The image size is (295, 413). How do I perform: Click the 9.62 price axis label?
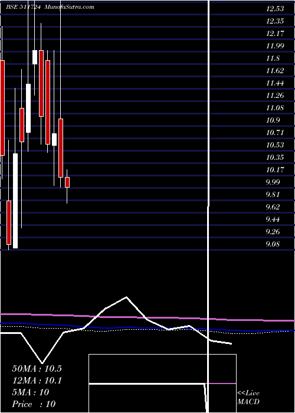[x=273, y=207]
